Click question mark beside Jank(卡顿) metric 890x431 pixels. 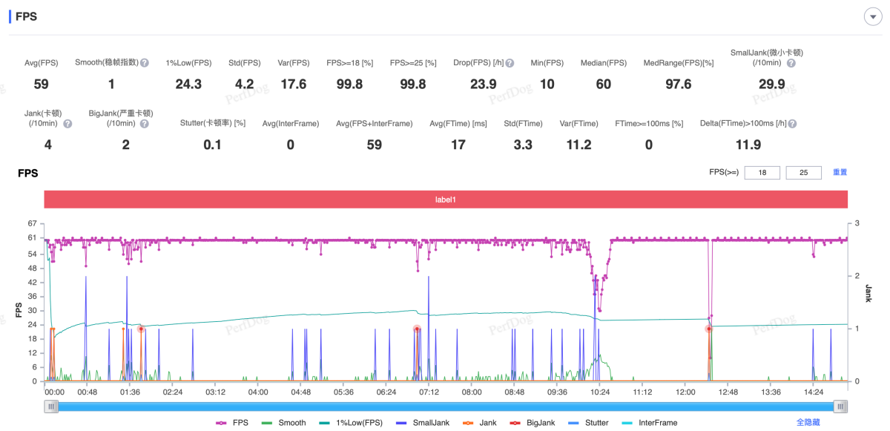point(67,124)
